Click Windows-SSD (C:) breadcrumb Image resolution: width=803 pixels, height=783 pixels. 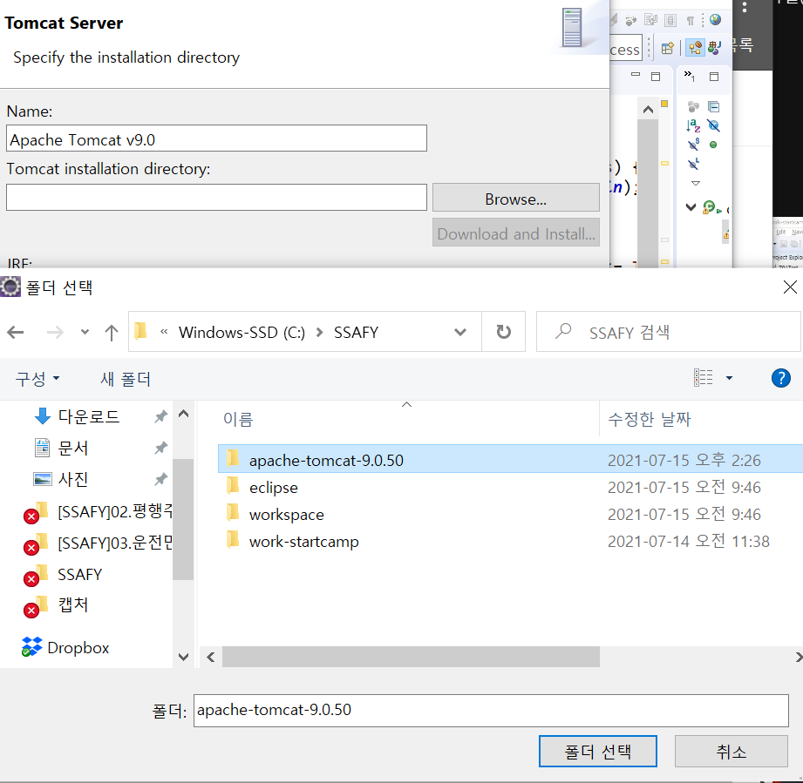(x=242, y=333)
